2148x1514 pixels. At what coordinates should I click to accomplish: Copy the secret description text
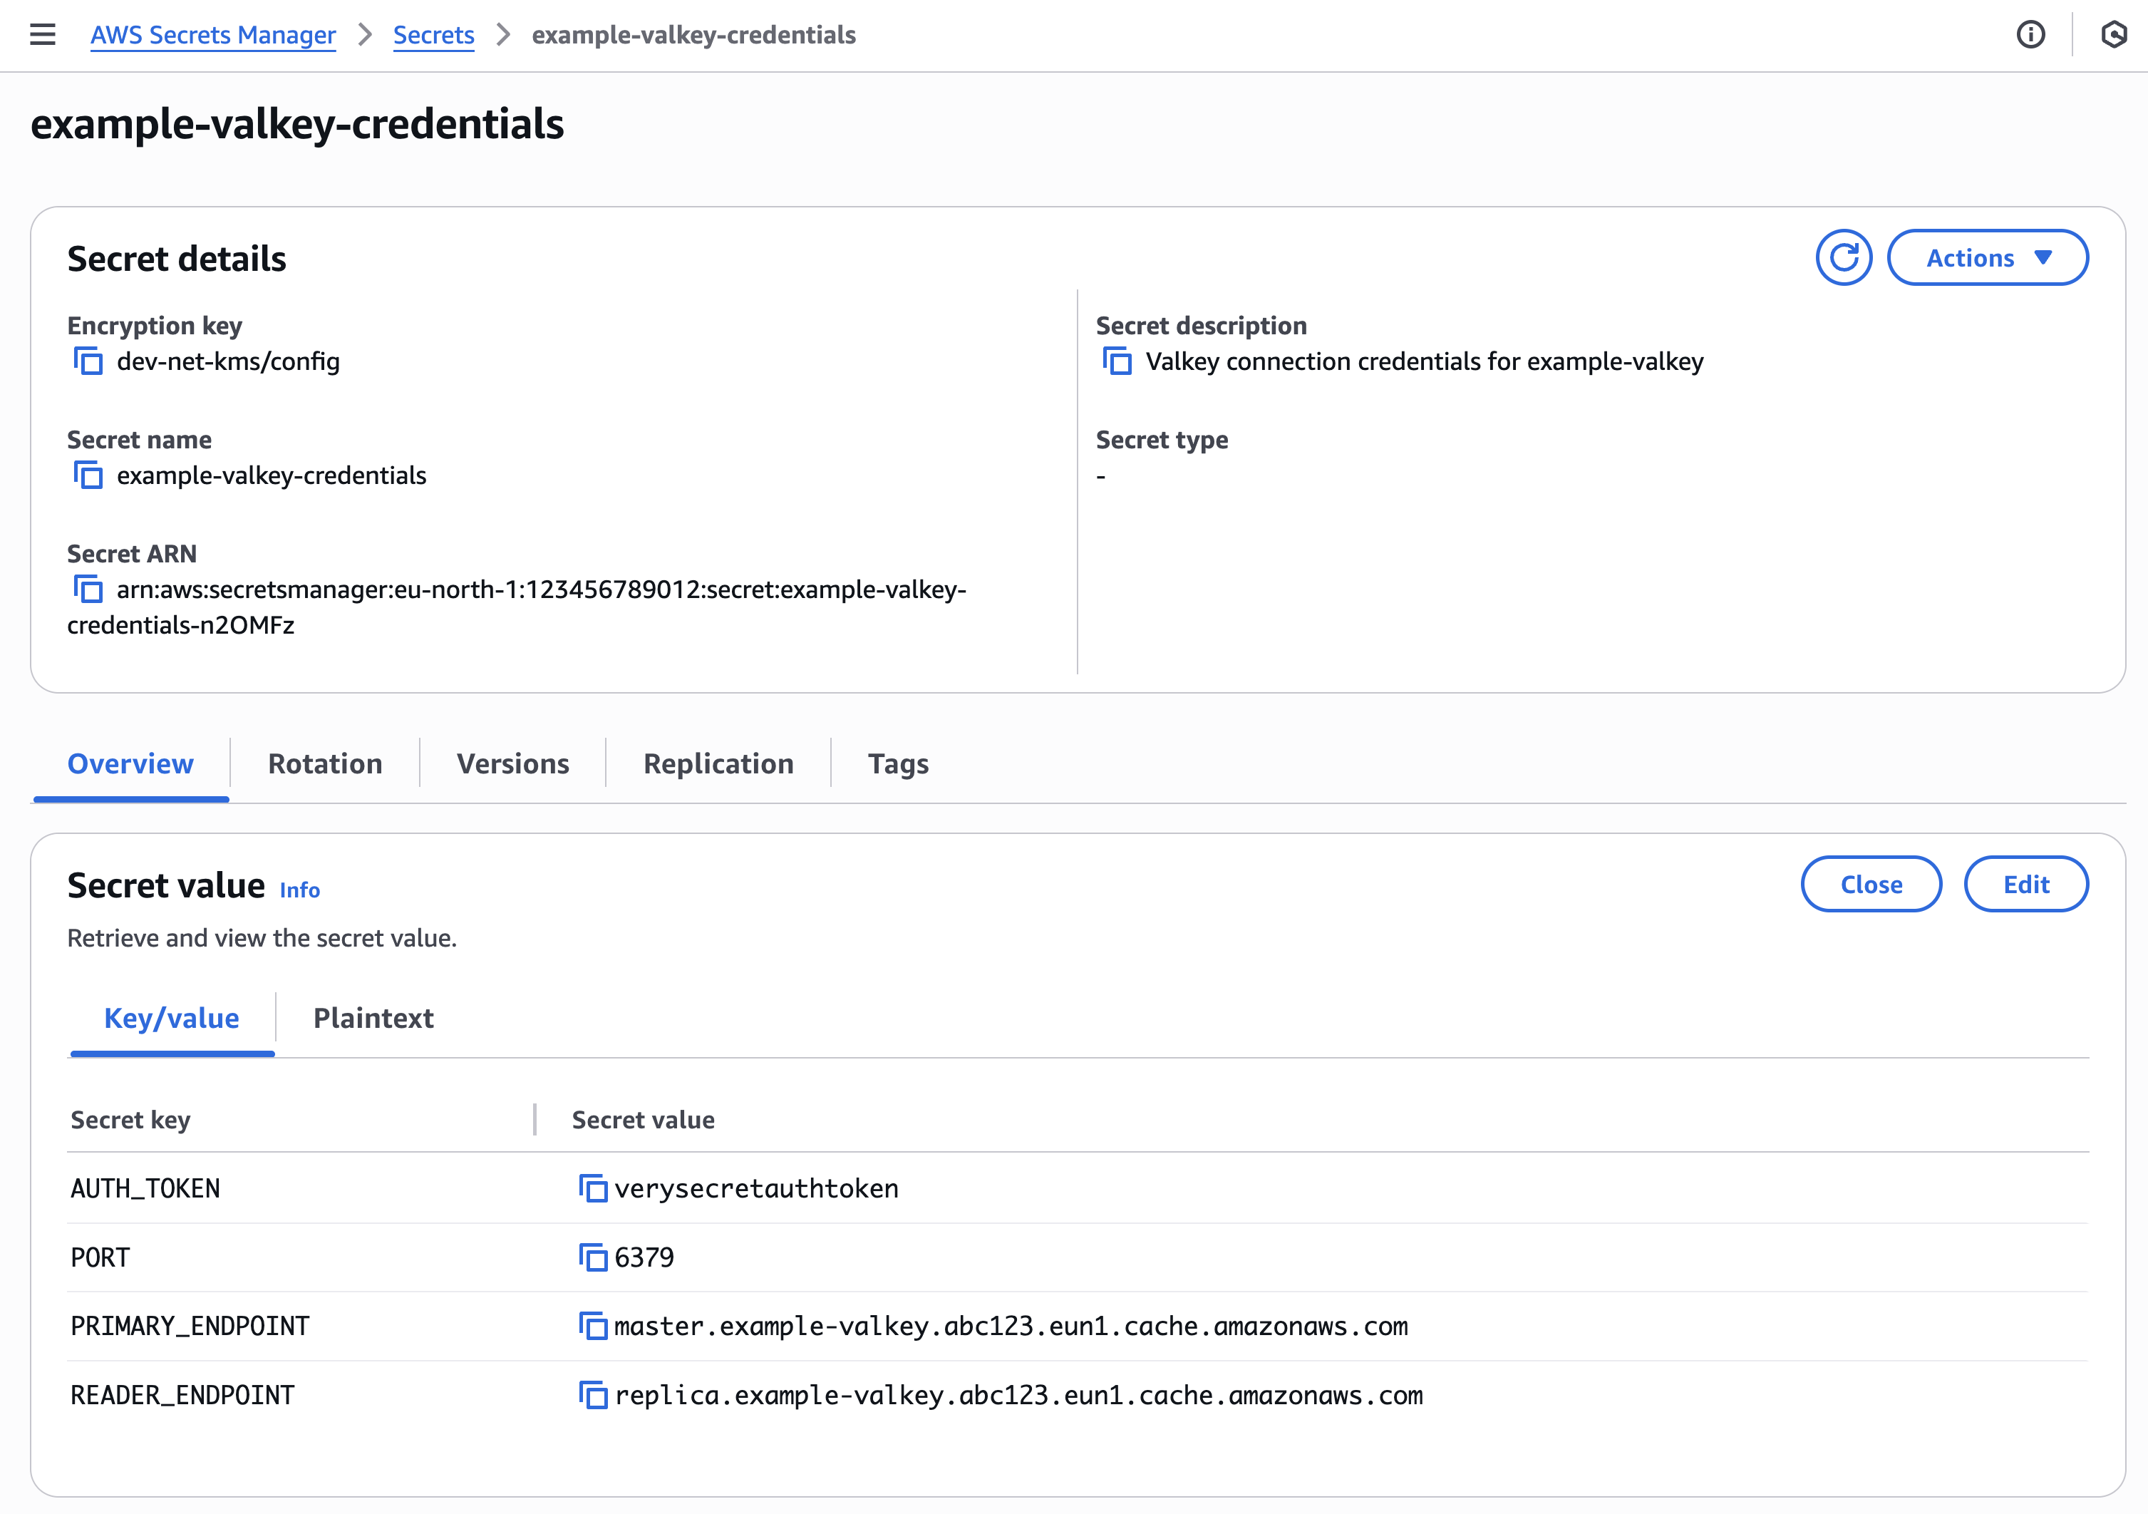1117,361
